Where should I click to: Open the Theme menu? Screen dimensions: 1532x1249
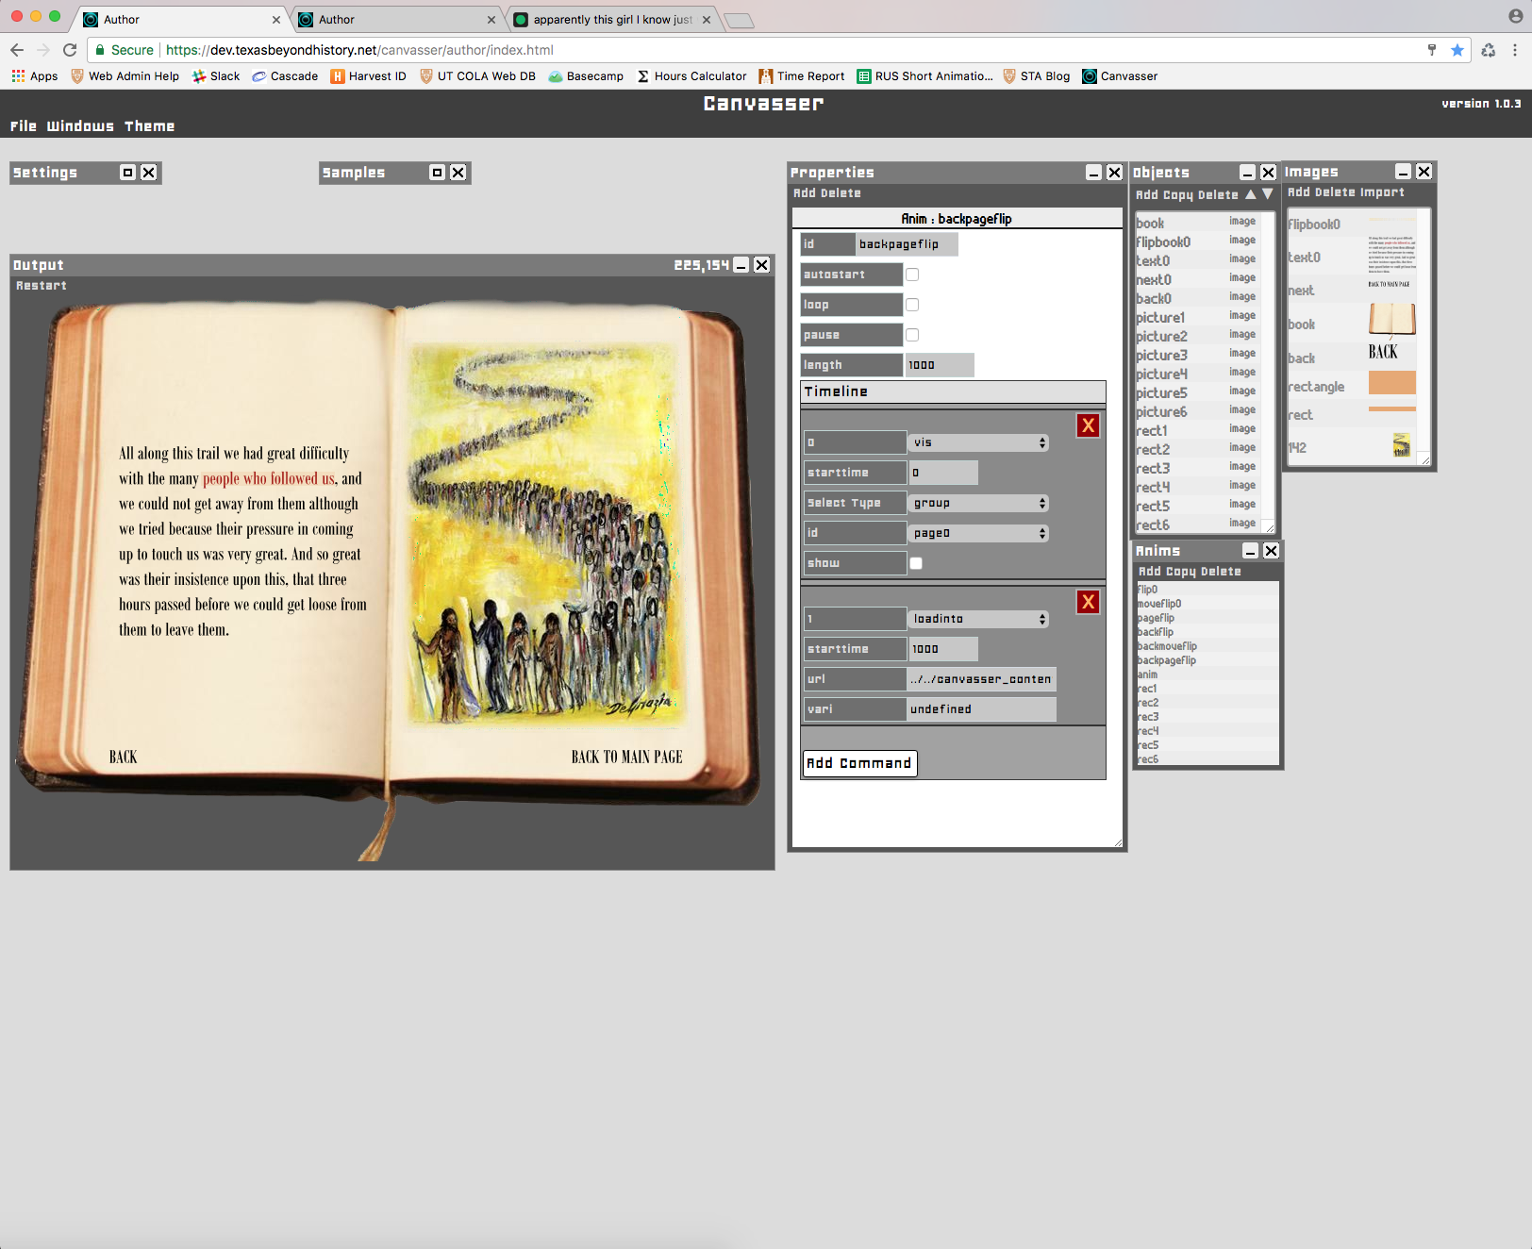(149, 126)
